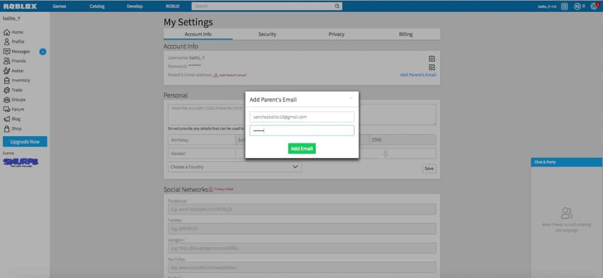Open the Trade sidebar icon
603x278 pixels.
point(7,90)
